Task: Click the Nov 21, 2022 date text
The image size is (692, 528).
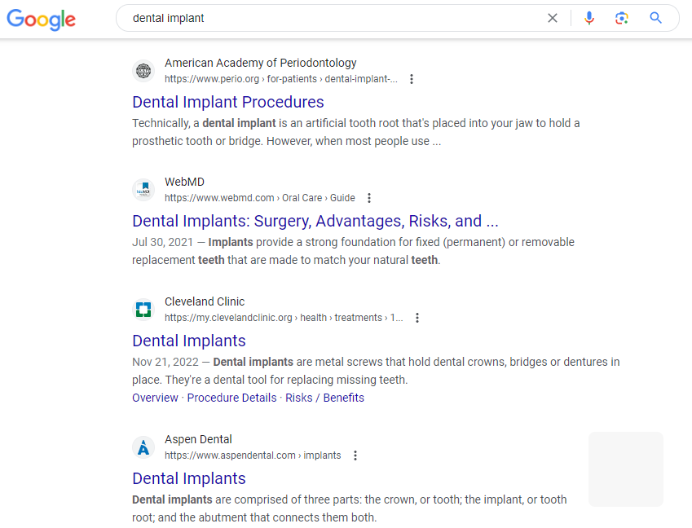Action: (x=165, y=362)
